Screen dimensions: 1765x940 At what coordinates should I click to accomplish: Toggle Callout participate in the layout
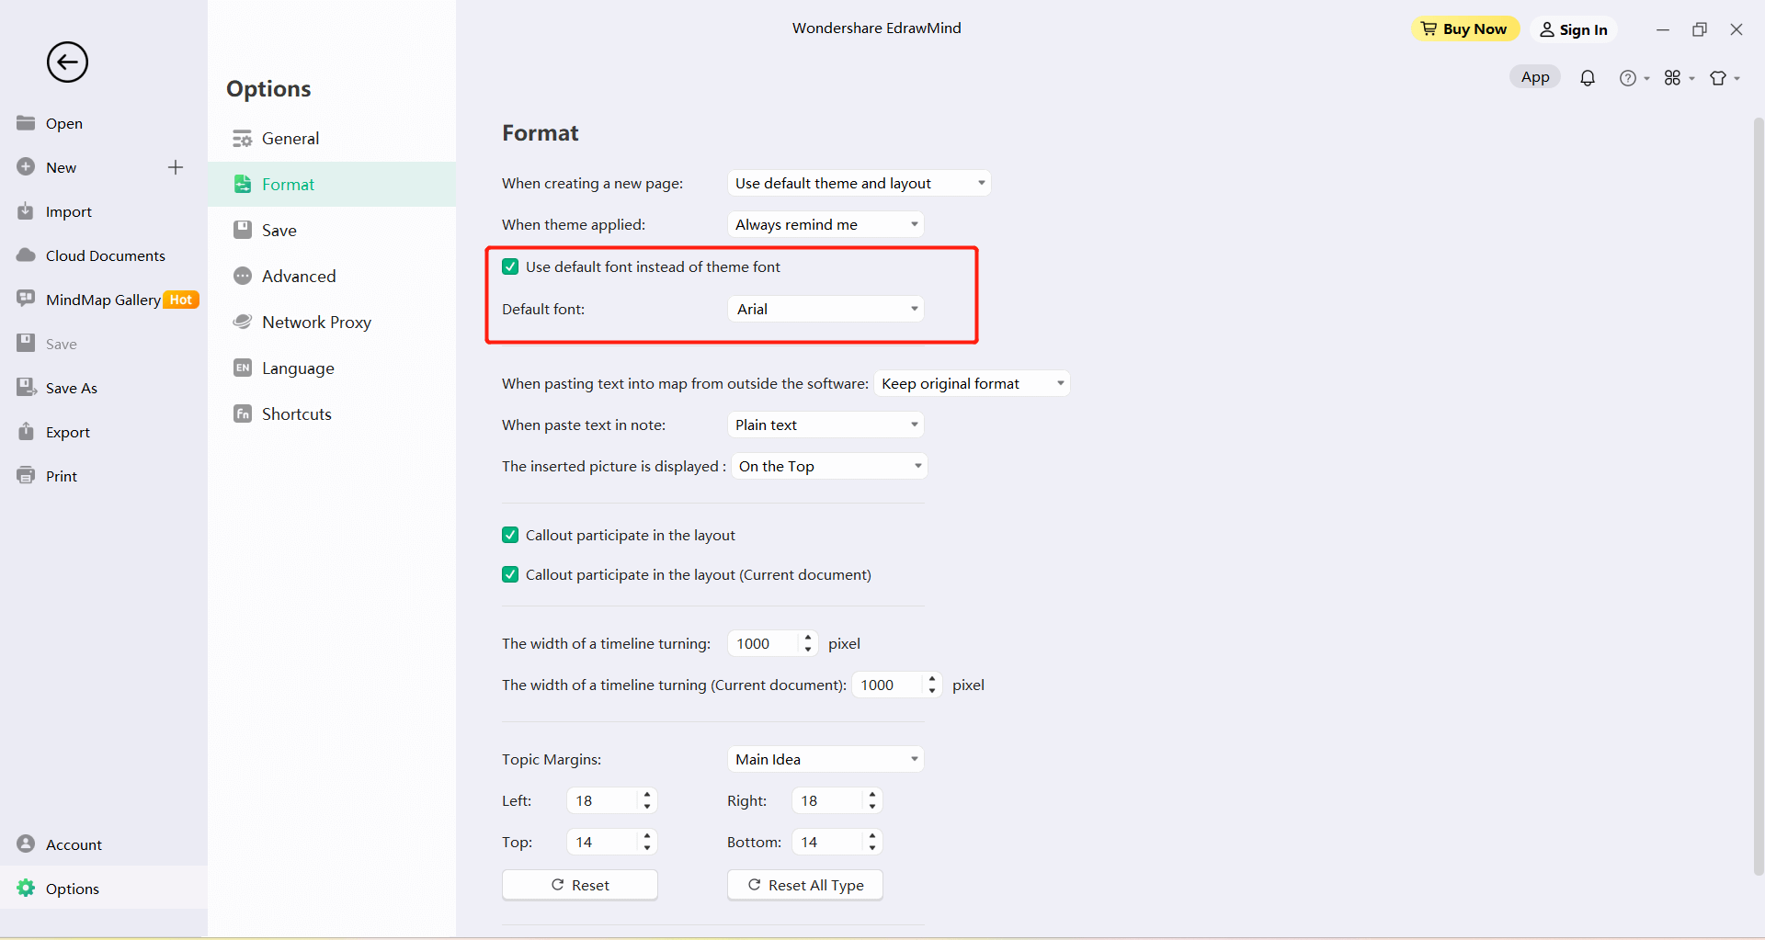[510, 535]
